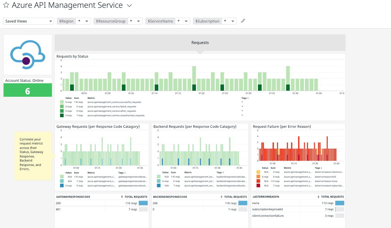This screenshot has height=228, width=391.
Task: Click Tags sort arrow in Request Failure legend
Action: tap(322, 168)
